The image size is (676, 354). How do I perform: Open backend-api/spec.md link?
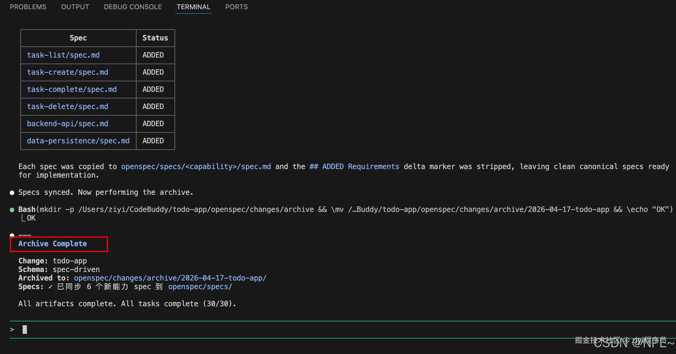pos(68,124)
